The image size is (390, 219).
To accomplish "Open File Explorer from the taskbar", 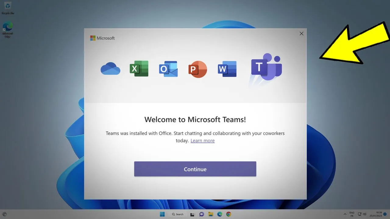I will tap(211, 214).
